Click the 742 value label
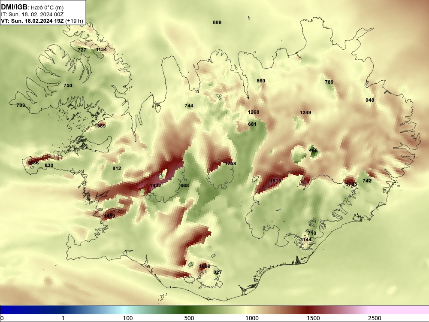This screenshot has height=322, width=429. (367, 181)
